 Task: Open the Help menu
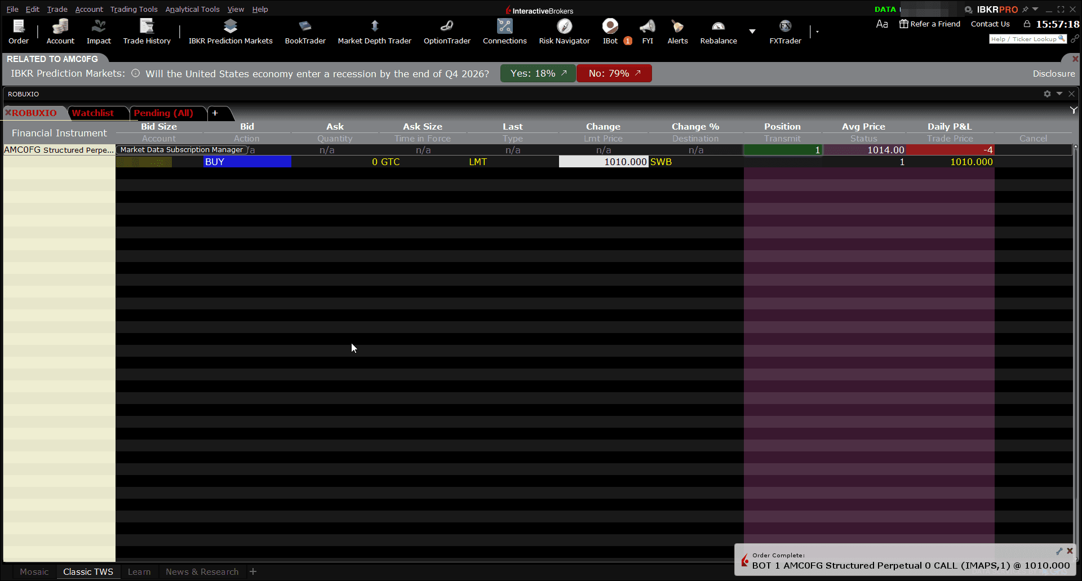coord(260,9)
